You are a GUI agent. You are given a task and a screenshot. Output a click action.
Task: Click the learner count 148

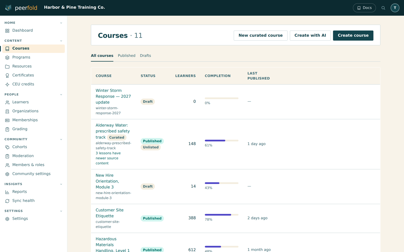192,144
